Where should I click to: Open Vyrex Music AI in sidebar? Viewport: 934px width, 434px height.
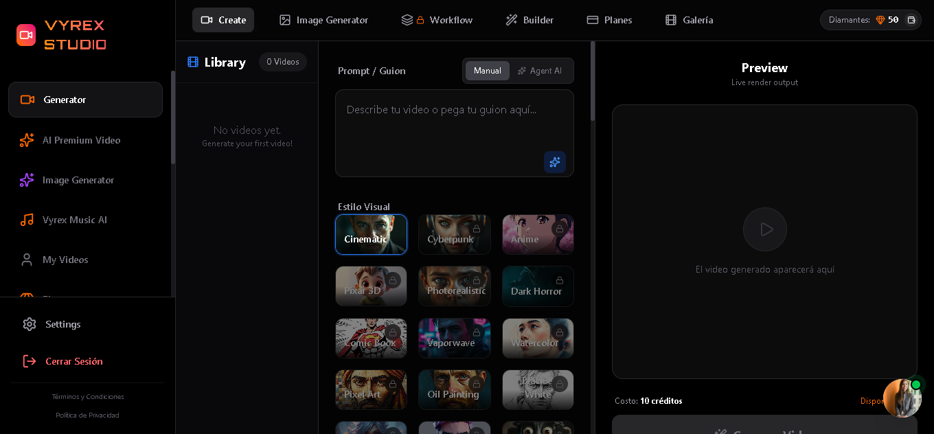coord(74,220)
